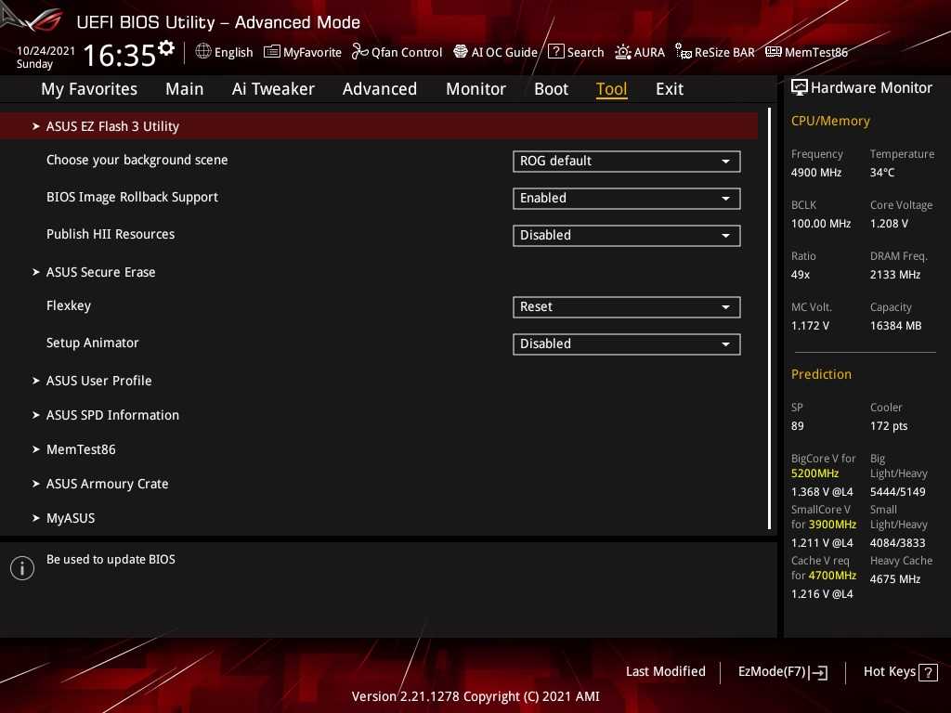This screenshot has width=951, height=713.
Task: Switch to the Ai Tweaker tab
Action: 273,89
